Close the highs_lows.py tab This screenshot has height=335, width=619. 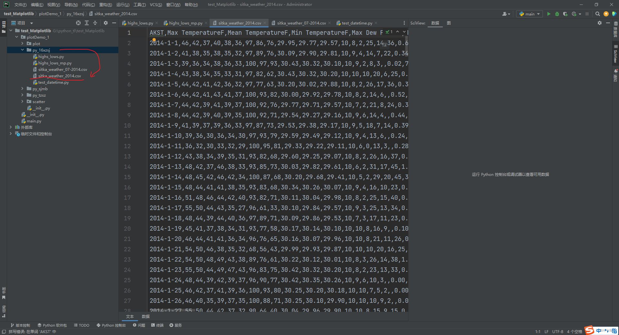[157, 23]
